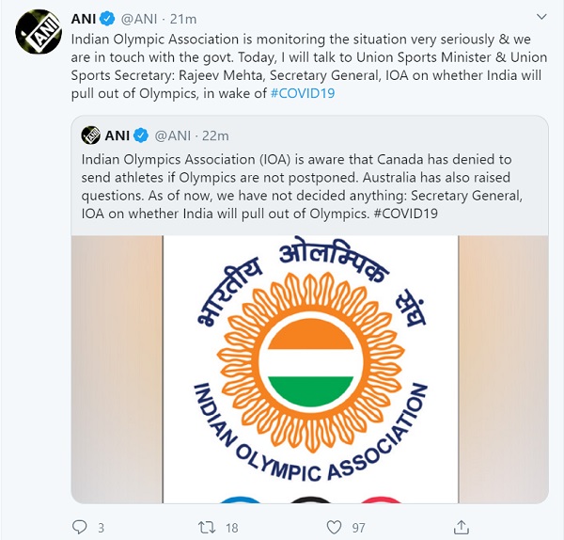
Task: Open ANI display name in main tweet
Action: 84,19
